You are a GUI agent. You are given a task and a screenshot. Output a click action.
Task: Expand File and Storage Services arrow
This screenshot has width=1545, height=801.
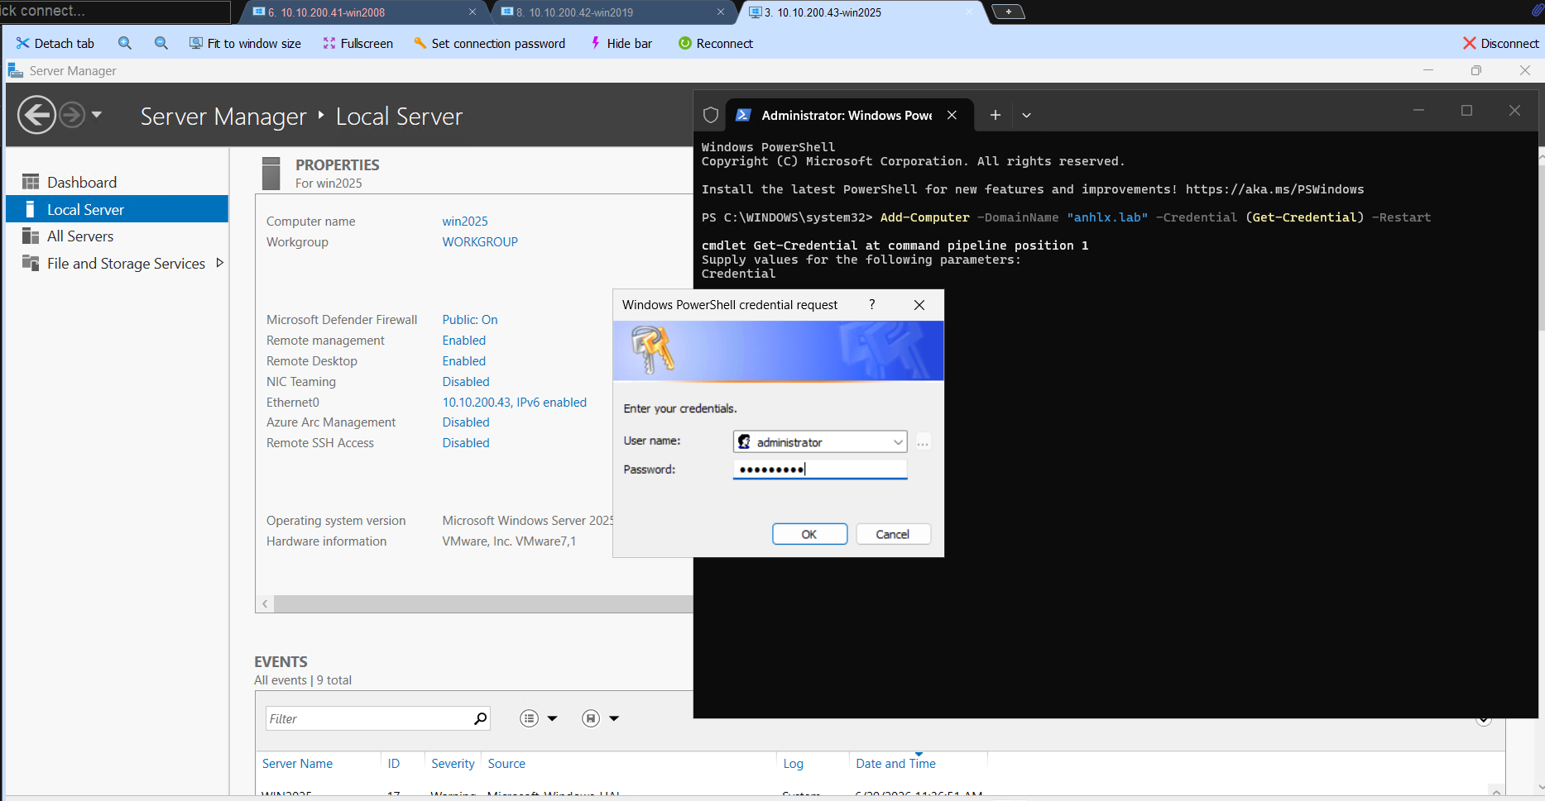[x=219, y=263]
